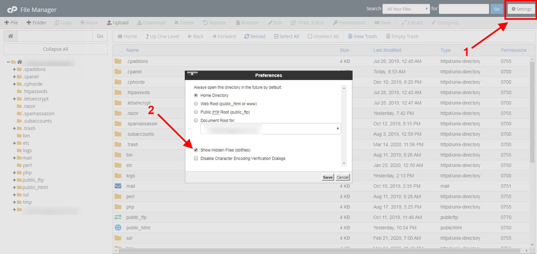Create a new folder with +Folder
537x254 pixels.
coord(36,23)
